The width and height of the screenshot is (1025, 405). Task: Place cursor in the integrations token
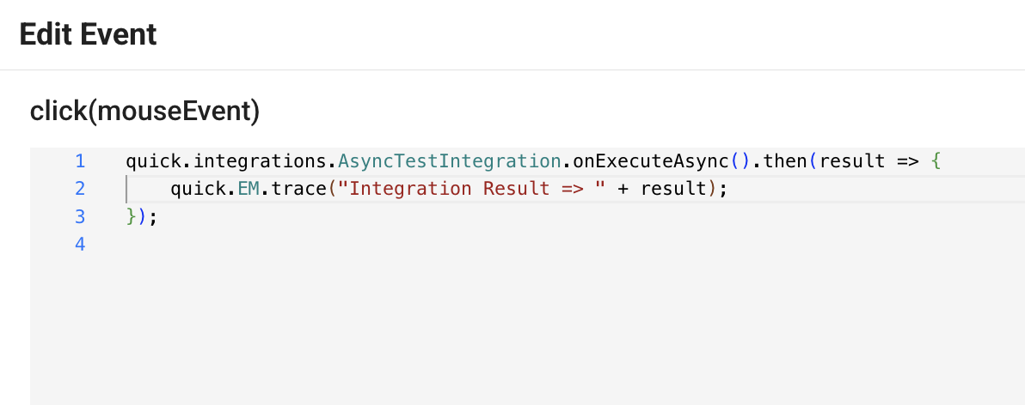pos(255,160)
